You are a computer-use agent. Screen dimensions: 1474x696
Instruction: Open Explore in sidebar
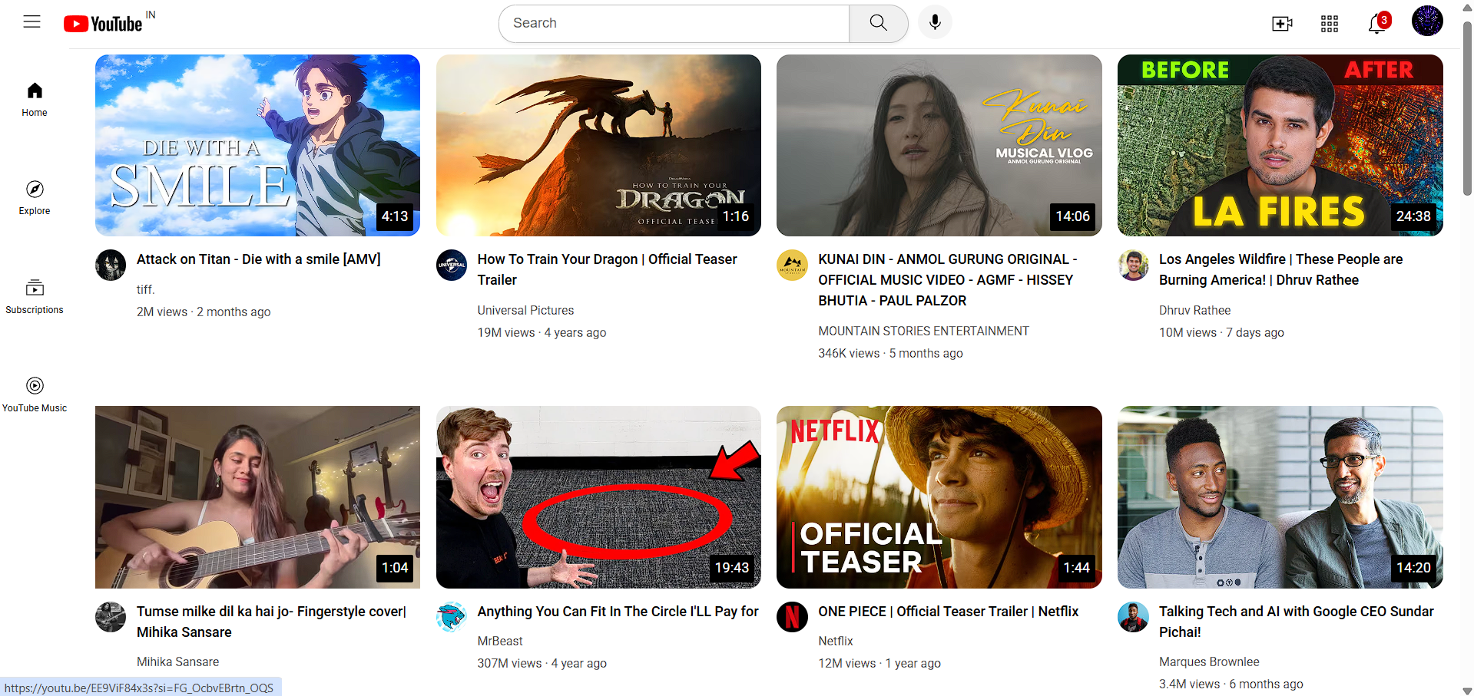tap(35, 198)
